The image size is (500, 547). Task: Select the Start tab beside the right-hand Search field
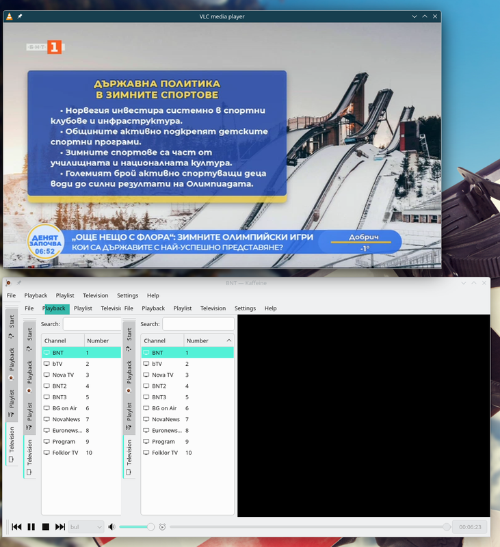129,339
